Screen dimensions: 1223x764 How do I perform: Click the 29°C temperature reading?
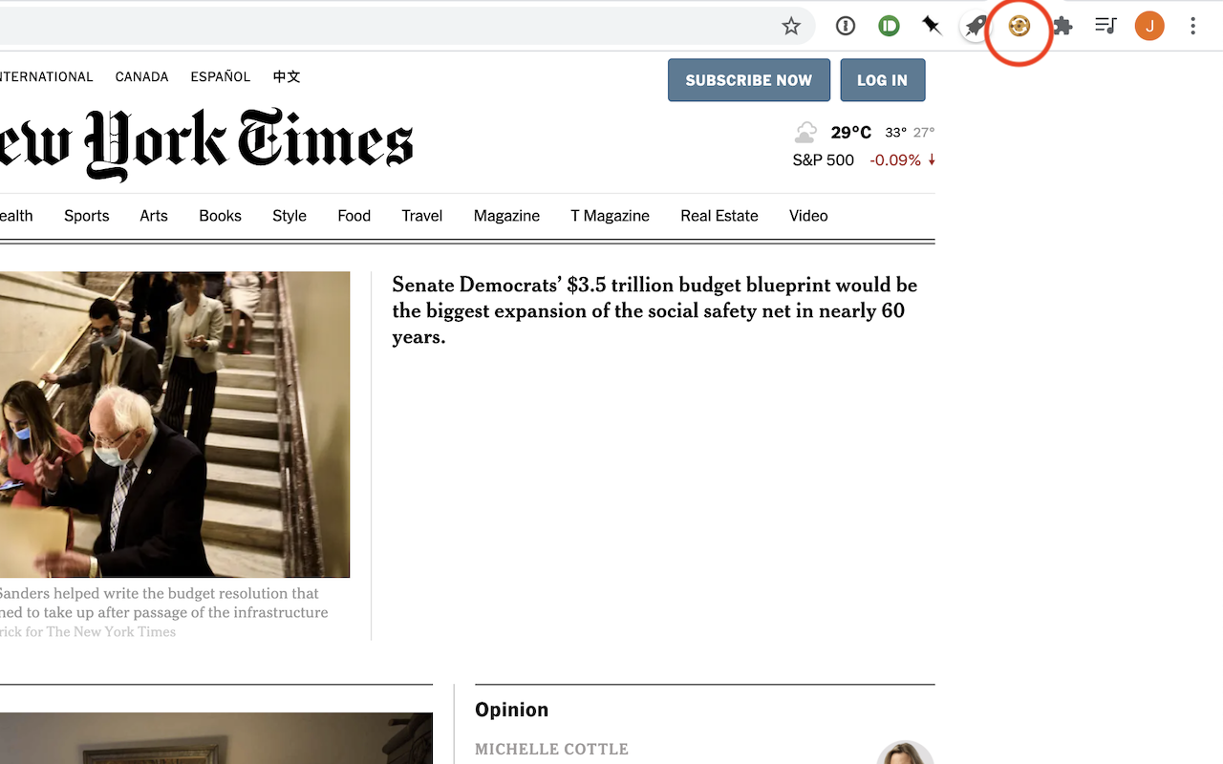(850, 133)
